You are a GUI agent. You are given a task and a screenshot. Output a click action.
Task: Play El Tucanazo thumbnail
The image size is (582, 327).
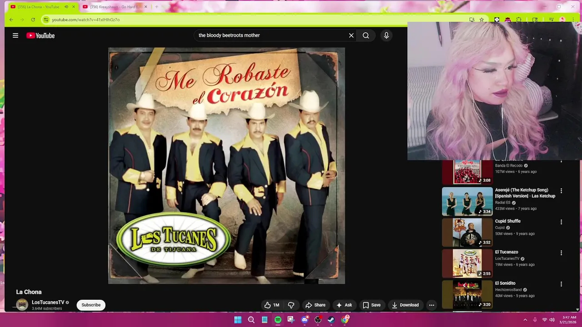click(467, 263)
